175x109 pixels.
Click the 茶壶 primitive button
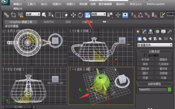click(x=145, y=78)
